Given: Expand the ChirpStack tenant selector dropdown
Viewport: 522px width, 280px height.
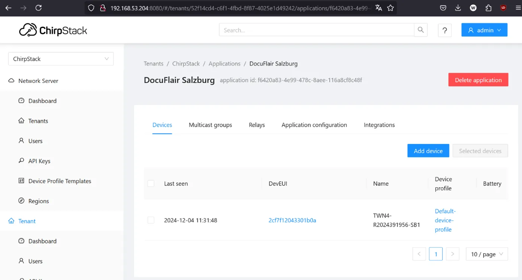Looking at the screenshot, I should 61,59.
